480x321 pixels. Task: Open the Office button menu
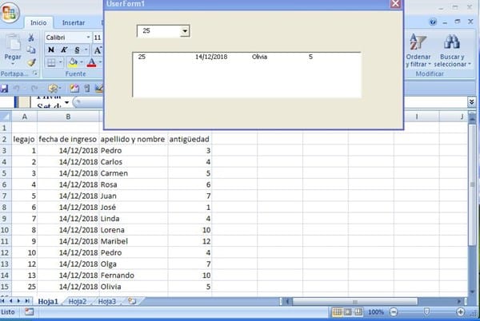[x=10, y=12]
